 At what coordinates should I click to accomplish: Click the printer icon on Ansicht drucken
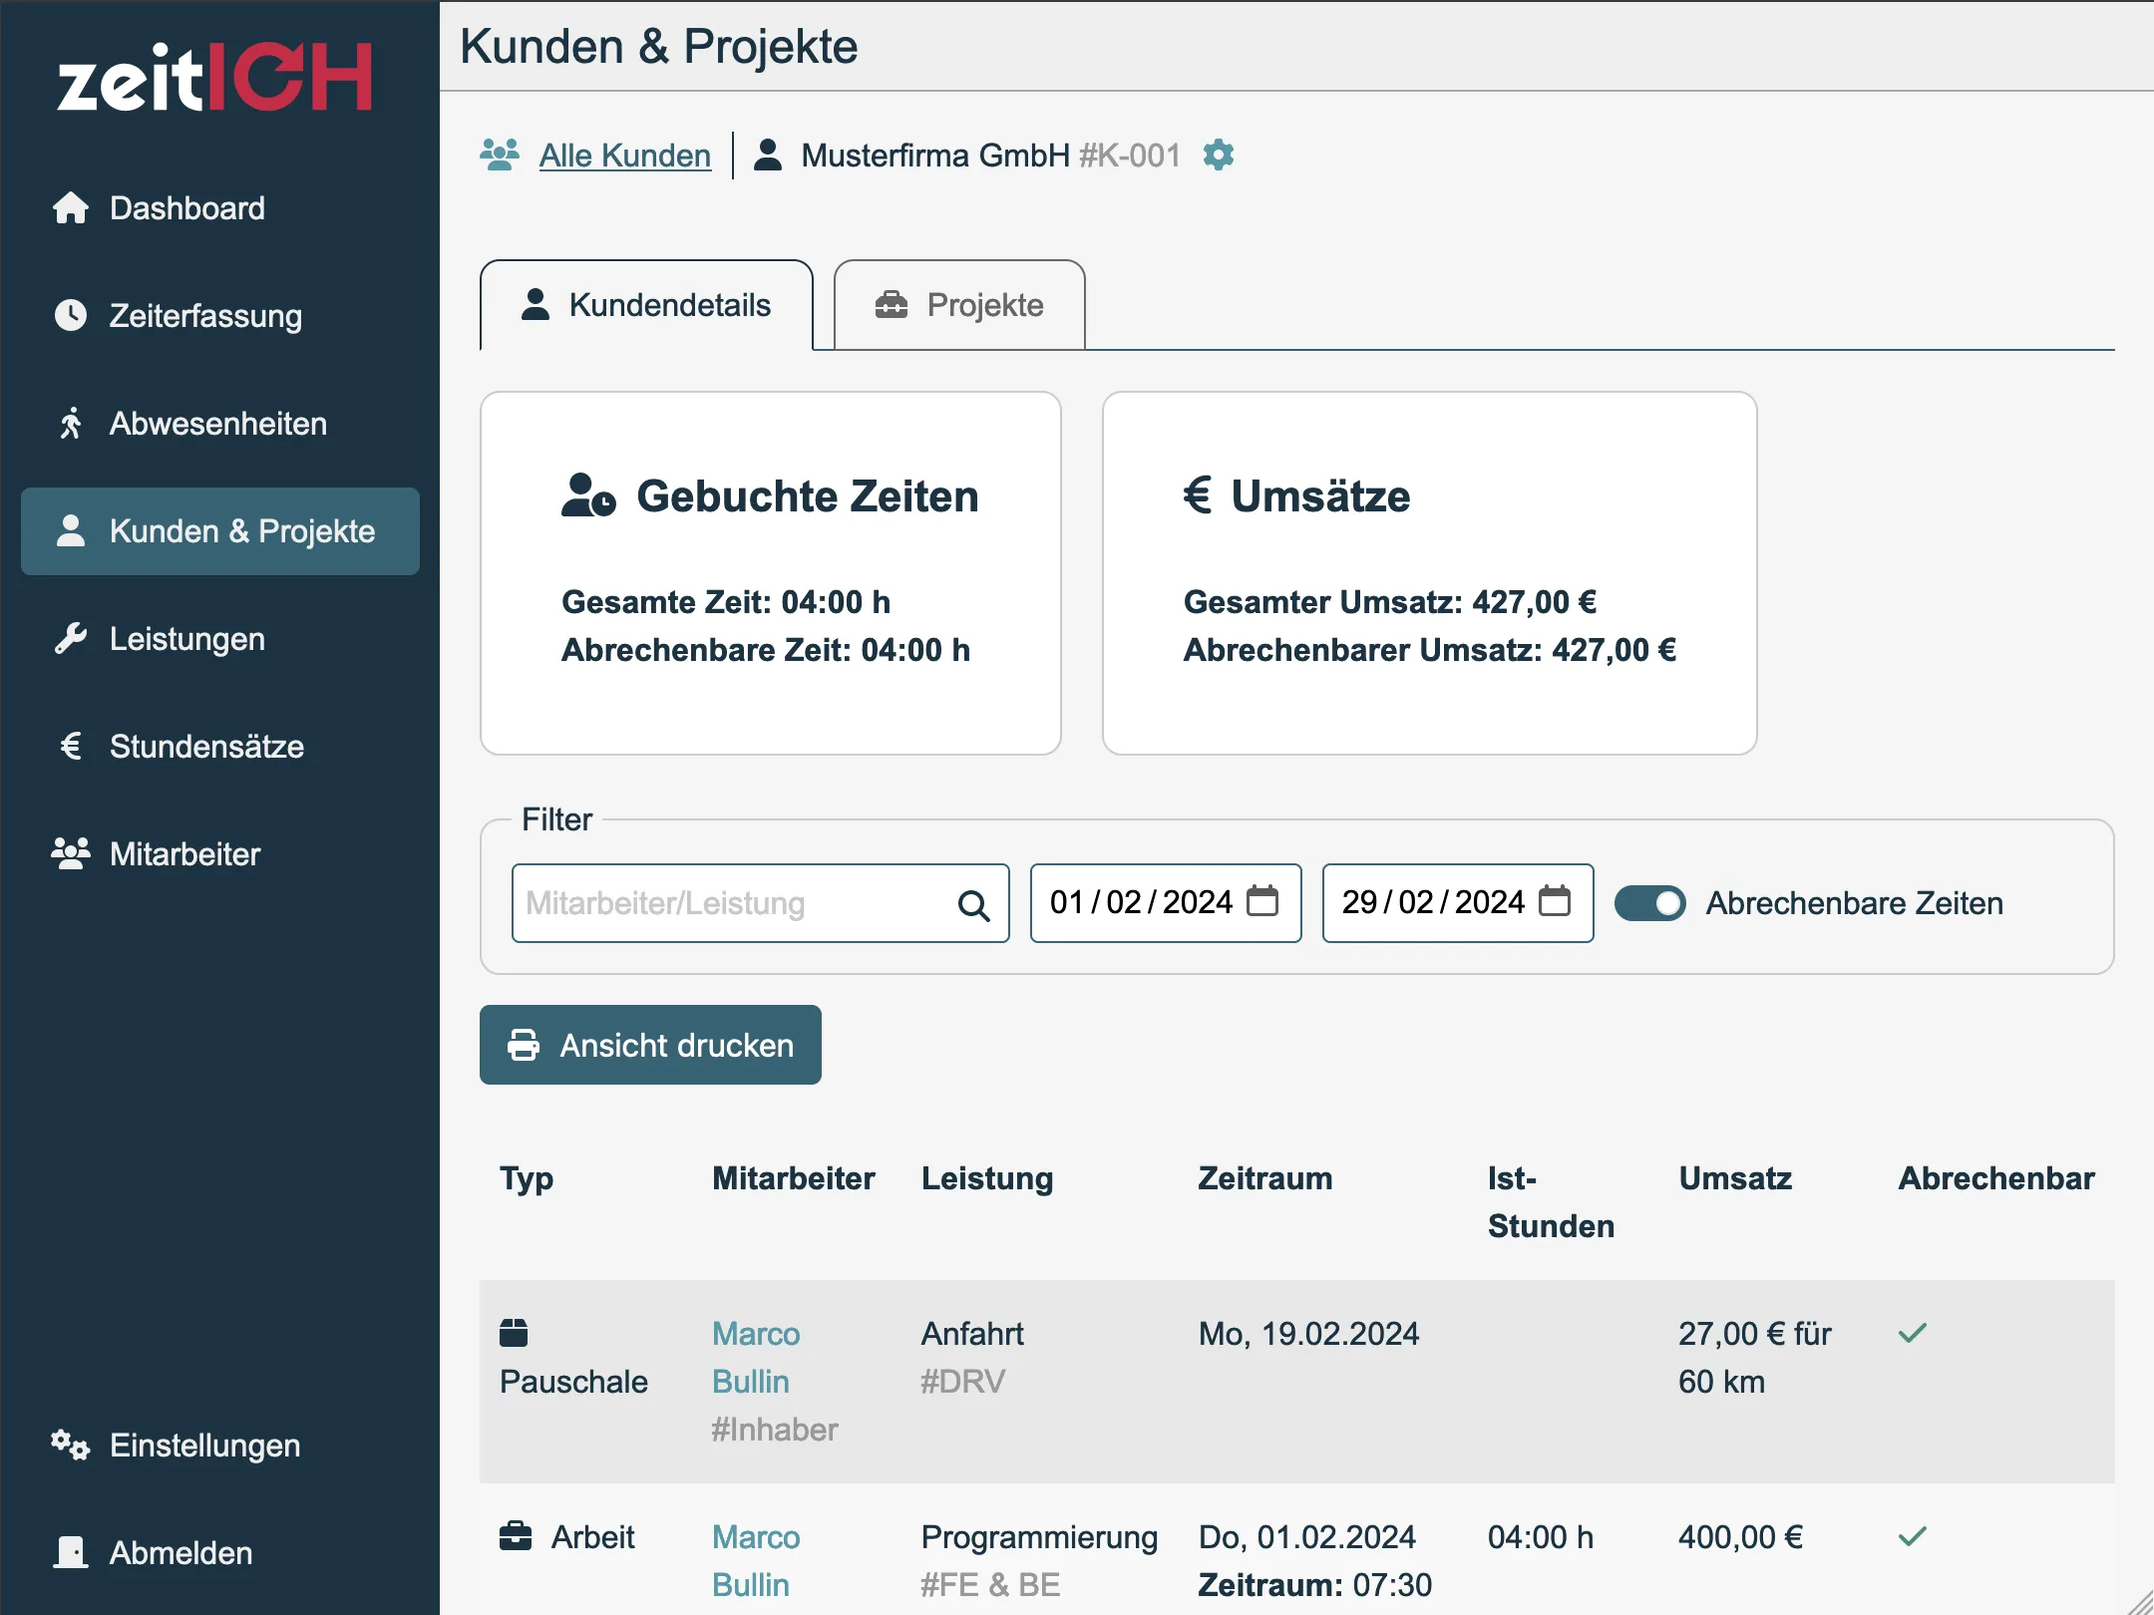pyautogui.click(x=524, y=1045)
